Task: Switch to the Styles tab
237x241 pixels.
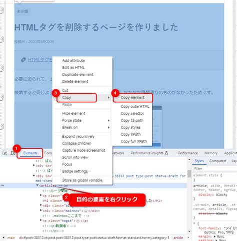Action: pos(199,161)
